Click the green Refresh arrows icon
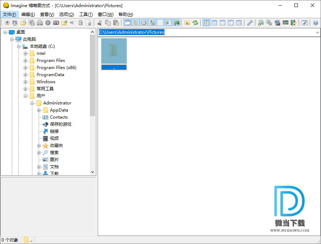The width and height of the screenshot is (321, 244). (195, 23)
